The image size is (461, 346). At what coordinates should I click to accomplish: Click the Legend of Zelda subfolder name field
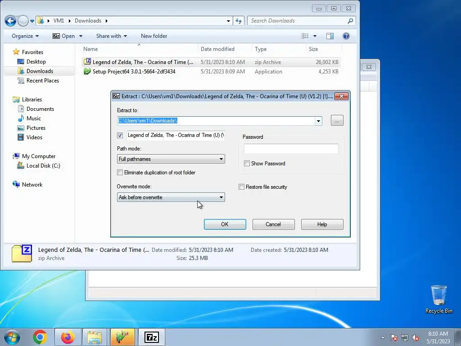pyautogui.click(x=176, y=135)
